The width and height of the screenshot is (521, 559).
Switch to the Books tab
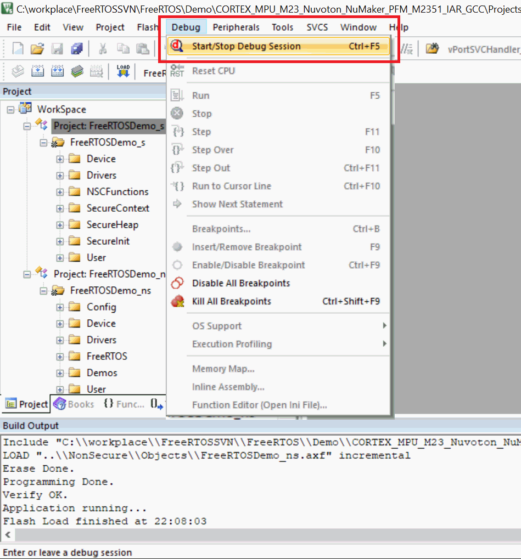pyautogui.click(x=74, y=404)
